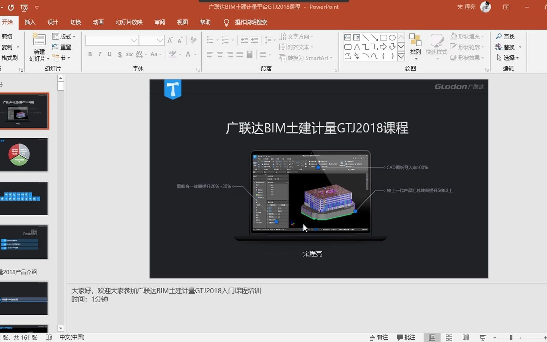Toggle text shadow (S) formatting
Image resolution: width=547 pixels, height=342 pixels.
pyautogui.click(x=120, y=54)
